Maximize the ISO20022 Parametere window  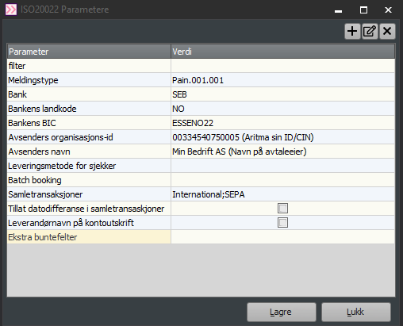click(363, 10)
